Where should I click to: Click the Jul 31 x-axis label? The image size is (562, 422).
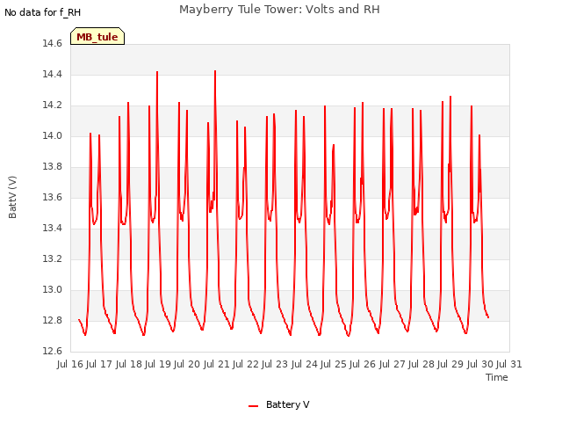(x=509, y=364)
